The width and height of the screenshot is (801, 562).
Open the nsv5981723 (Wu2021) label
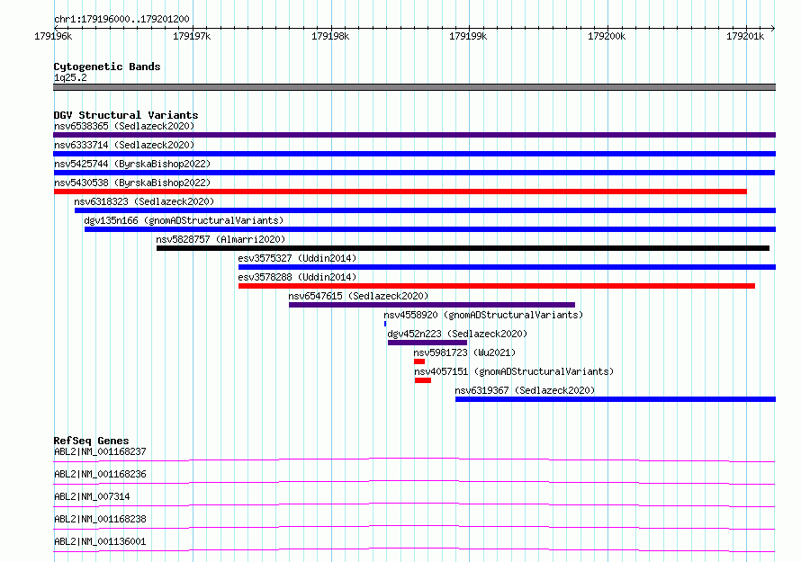[x=464, y=352]
